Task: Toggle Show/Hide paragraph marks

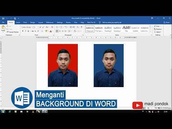Action: pos(81,27)
